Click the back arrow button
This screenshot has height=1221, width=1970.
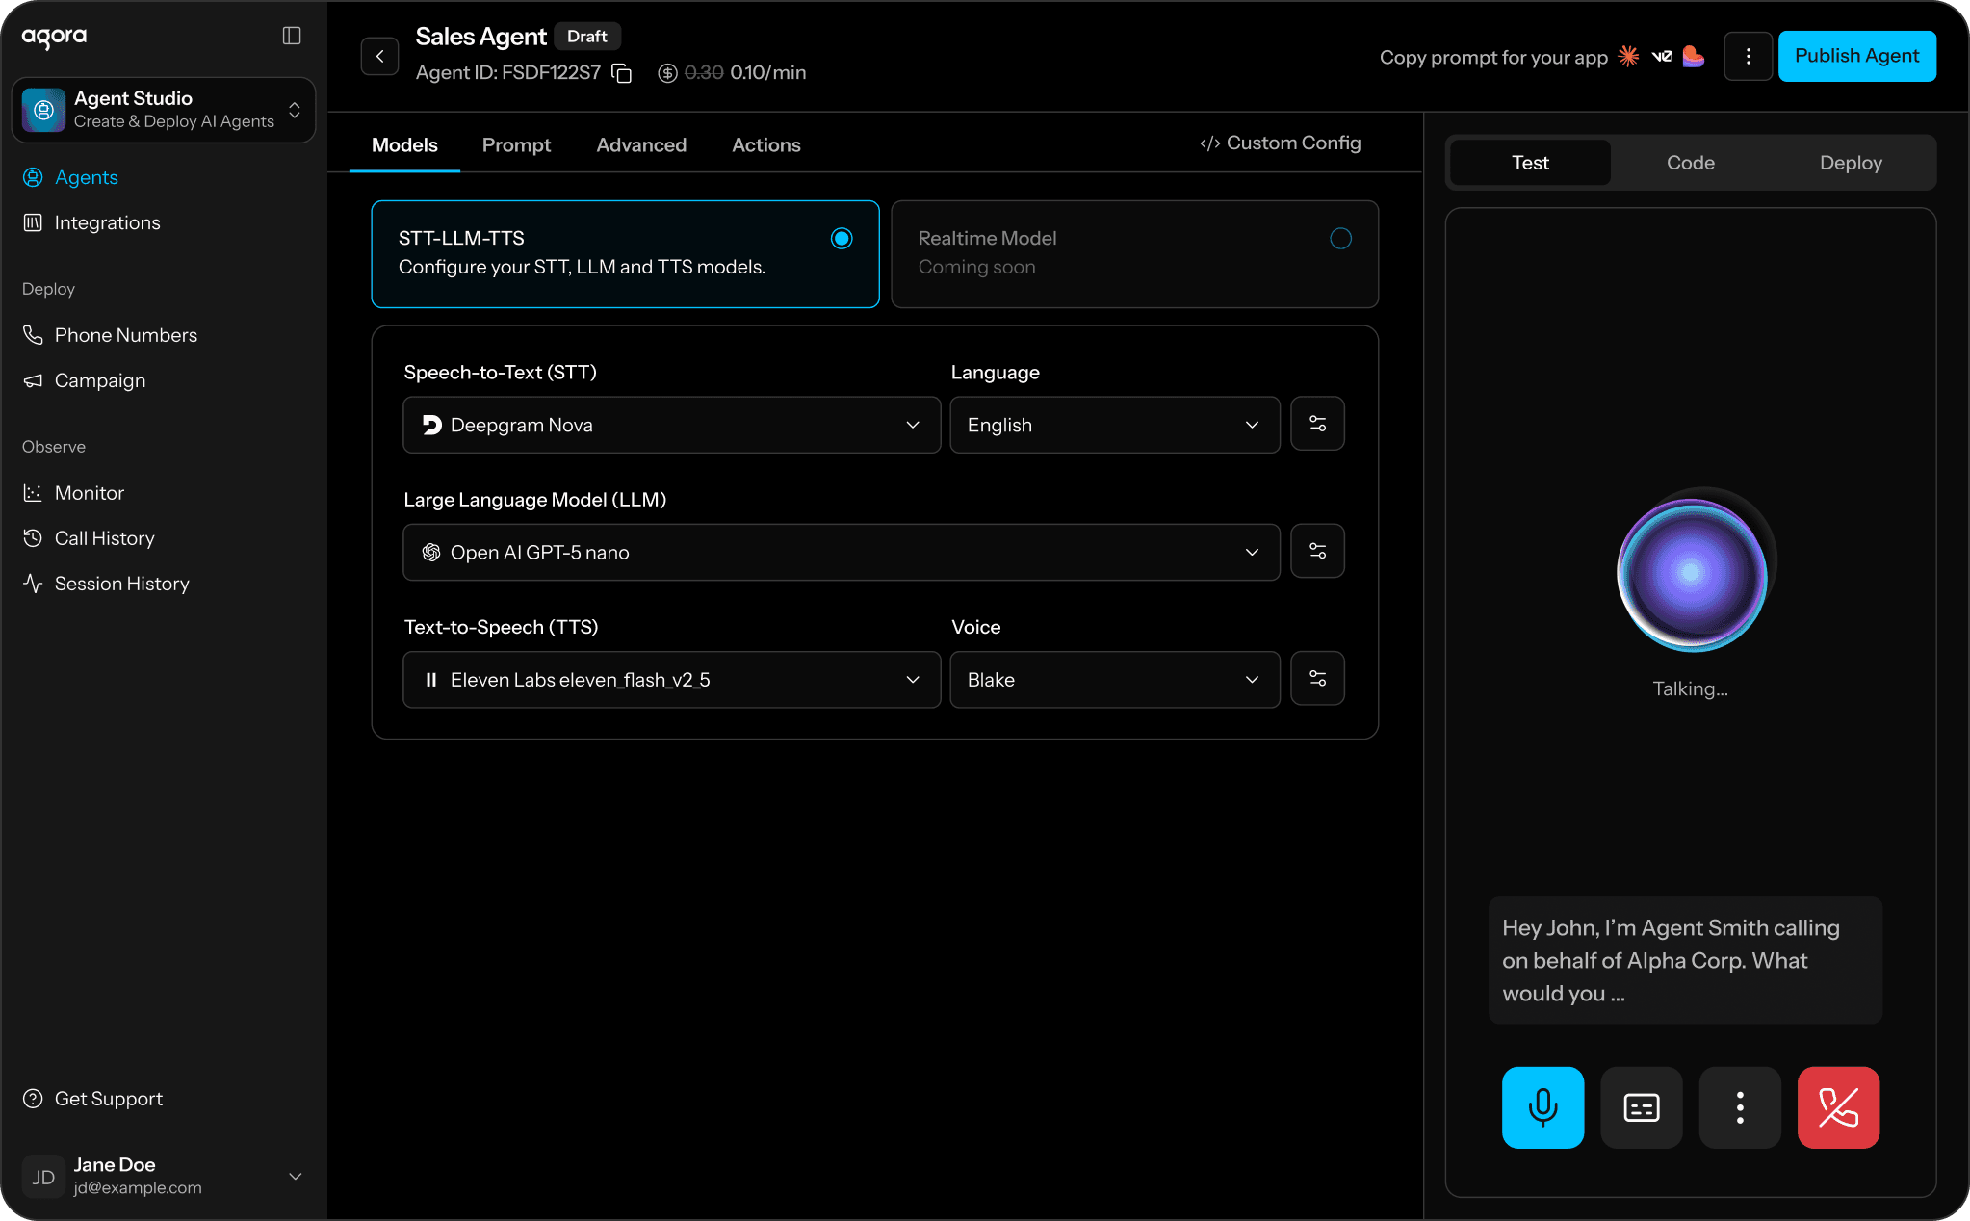[379, 56]
